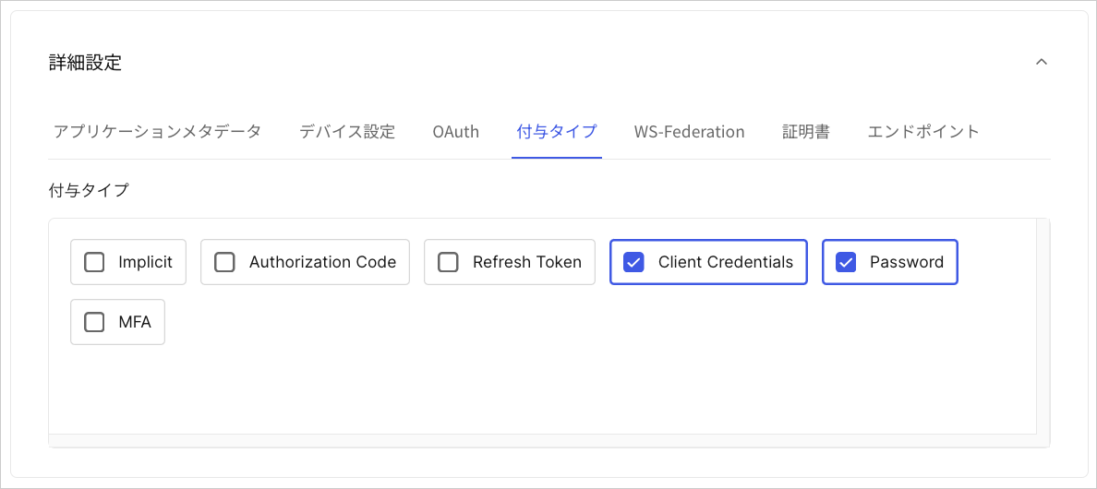Tick the Refresh Token checkbox
This screenshot has height=489, width=1097.
pos(448,262)
